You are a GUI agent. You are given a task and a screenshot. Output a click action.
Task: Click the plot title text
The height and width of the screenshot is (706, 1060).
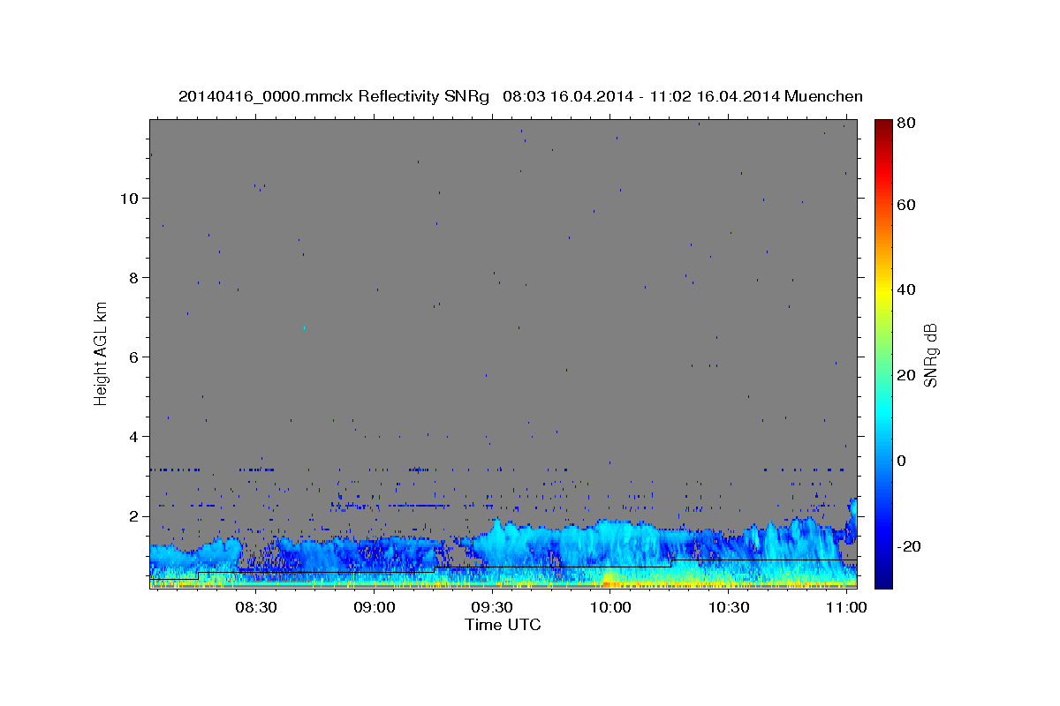tap(520, 96)
